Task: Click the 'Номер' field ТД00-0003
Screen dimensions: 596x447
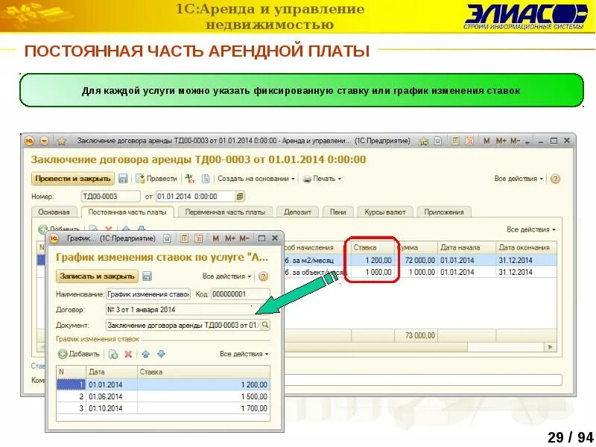Action: click(110, 197)
